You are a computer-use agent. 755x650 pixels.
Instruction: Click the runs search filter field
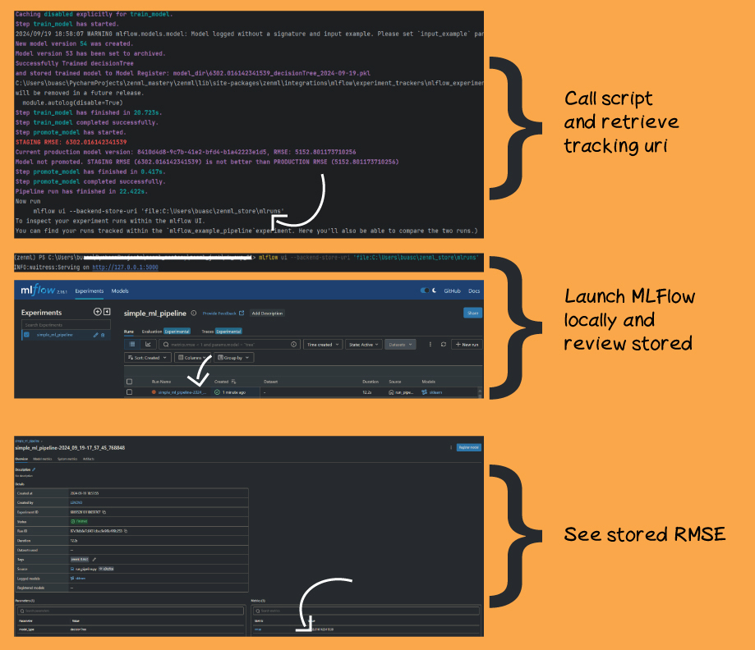click(230, 345)
